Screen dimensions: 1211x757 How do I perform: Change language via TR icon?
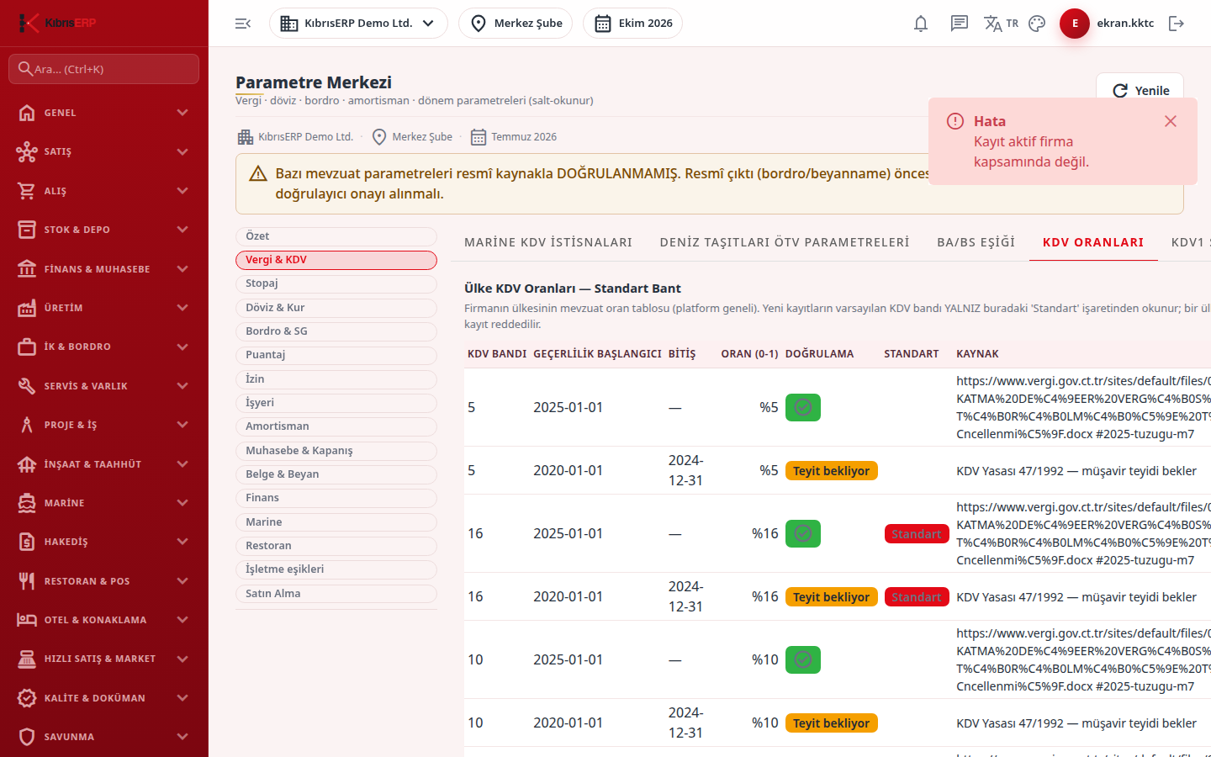1001,24
